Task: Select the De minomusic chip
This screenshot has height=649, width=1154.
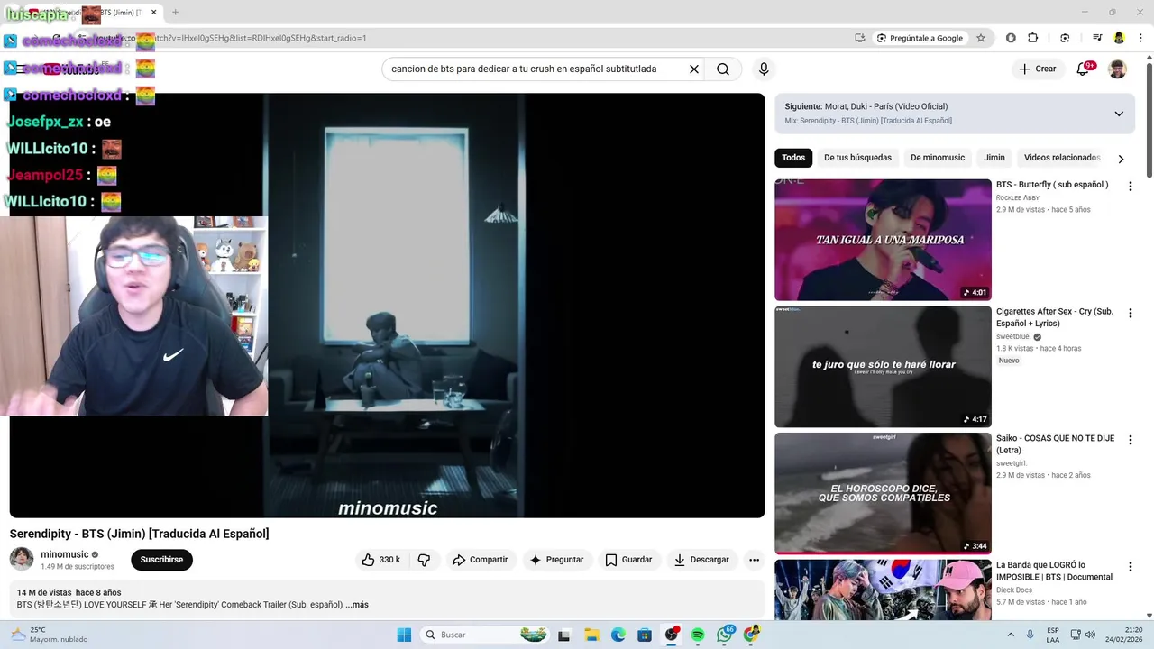Action: point(938,158)
